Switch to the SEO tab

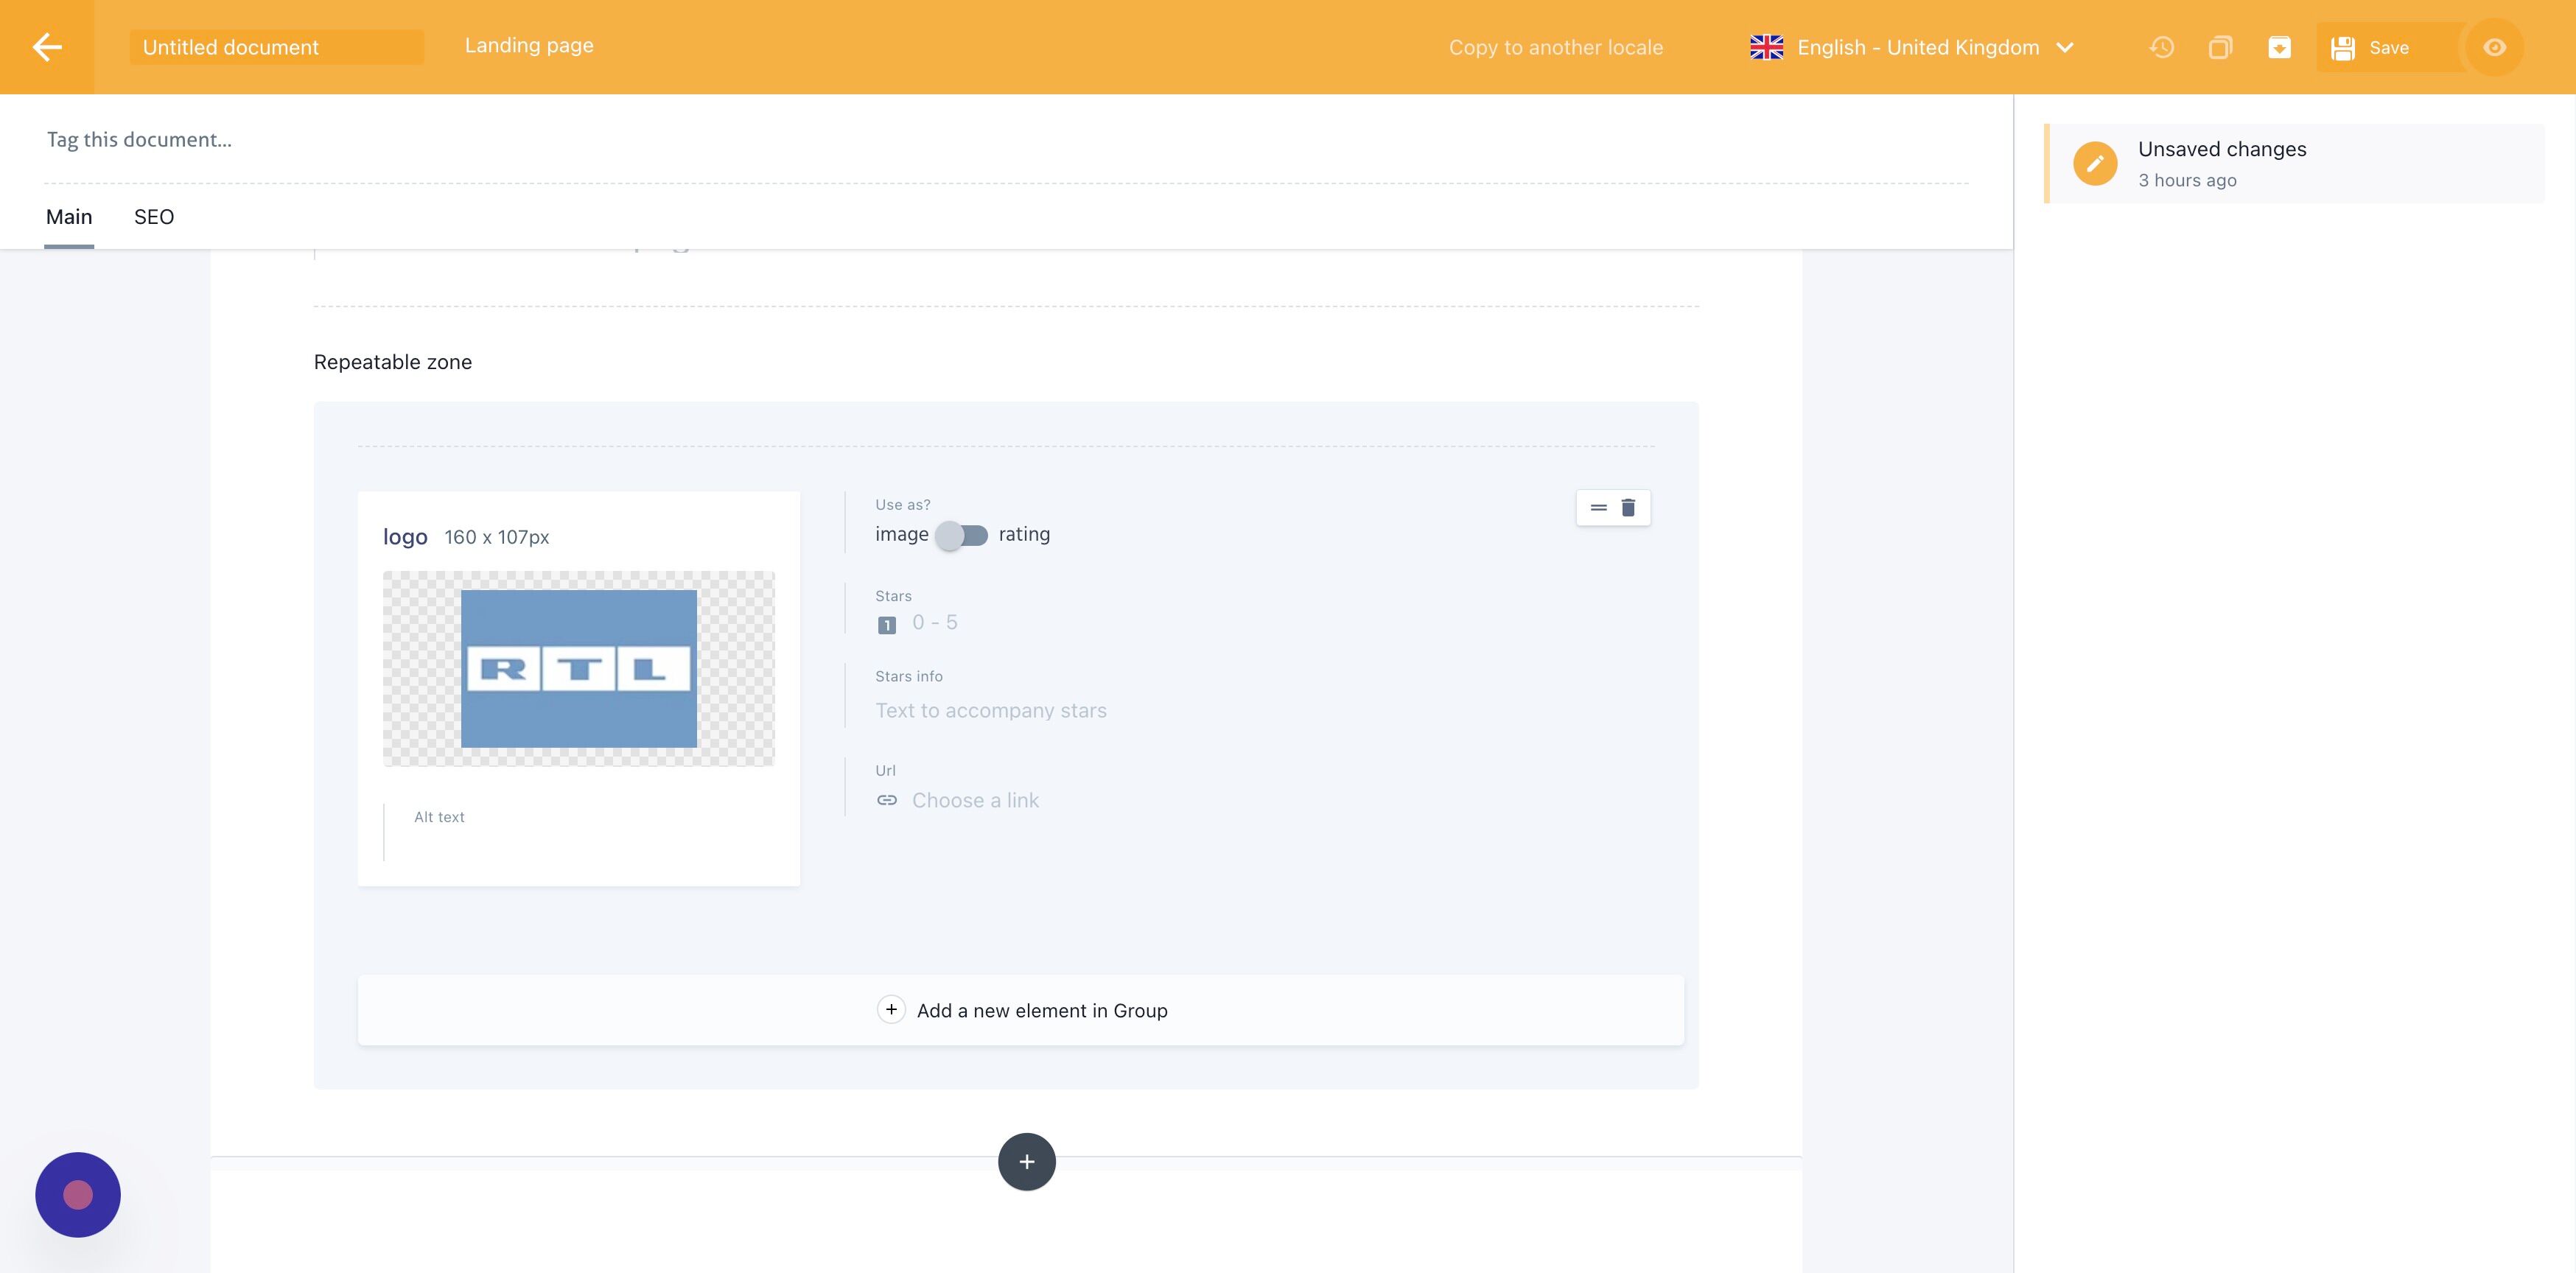(x=154, y=217)
